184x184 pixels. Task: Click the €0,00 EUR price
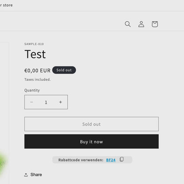(38, 70)
